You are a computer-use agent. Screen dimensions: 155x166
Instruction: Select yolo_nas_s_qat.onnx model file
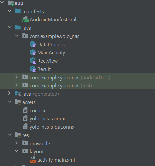tap(52, 127)
